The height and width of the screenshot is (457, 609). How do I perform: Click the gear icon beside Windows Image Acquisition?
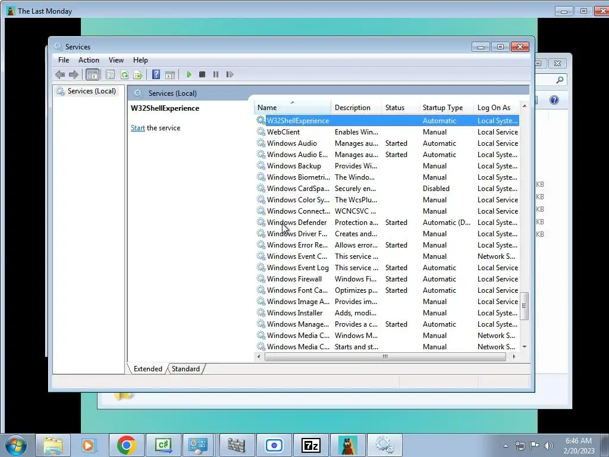click(261, 301)
